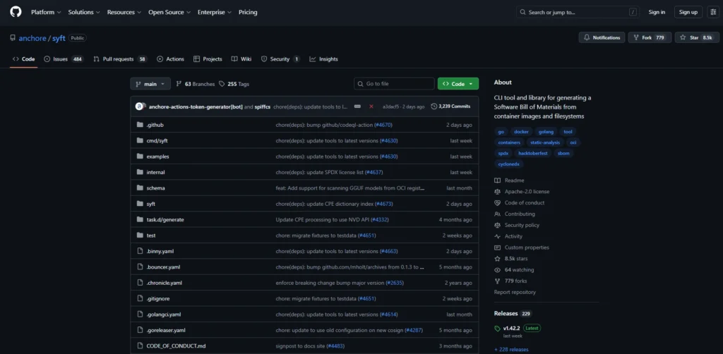Screen dimensions: 723x354
Task: Open the .gitignore file
Action: 158,299
